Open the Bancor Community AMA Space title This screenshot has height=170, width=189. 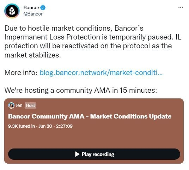tap(90, 116)
